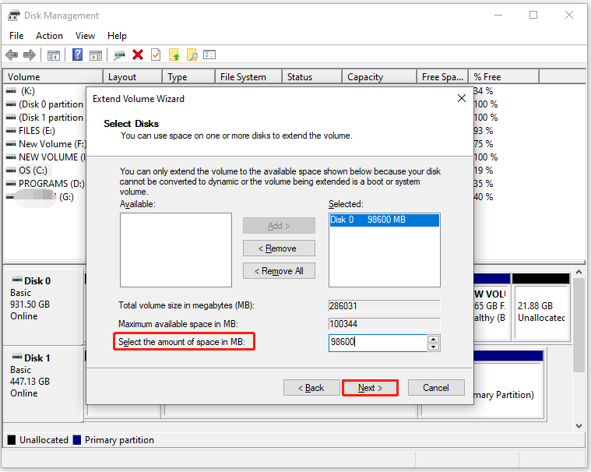Toggle the Show/Hide Action Pane icon
The image size is (591, 472).
point(96,55)
